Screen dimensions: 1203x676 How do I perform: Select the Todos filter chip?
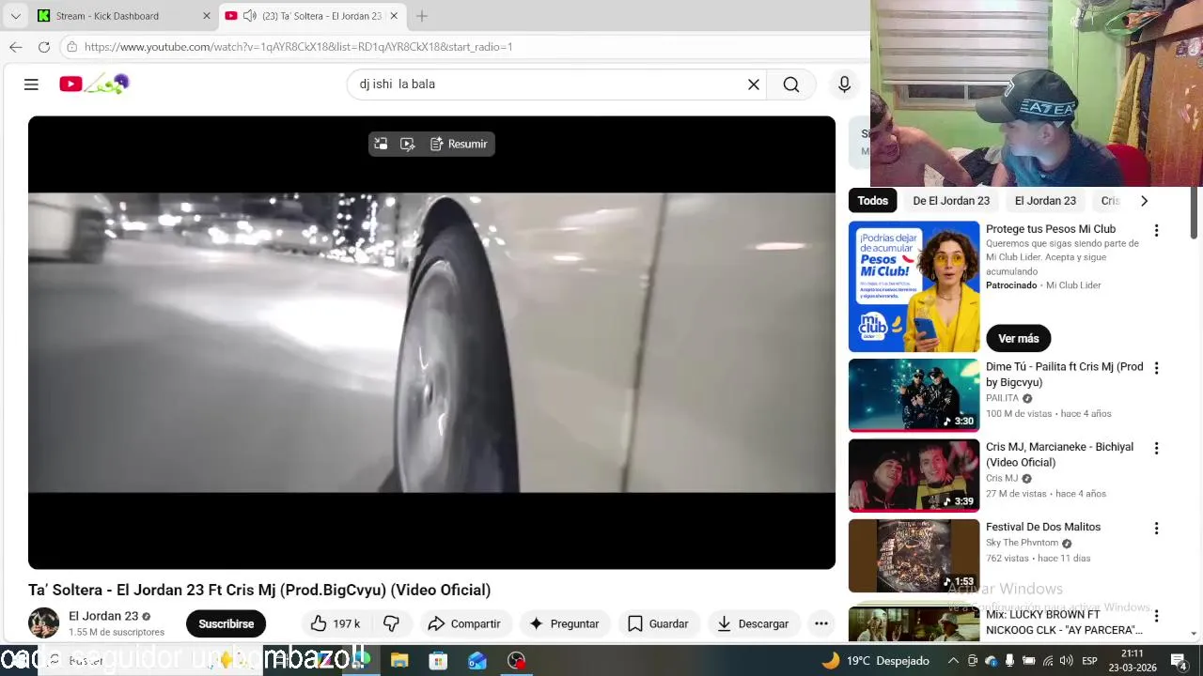(x=872, y=201)
